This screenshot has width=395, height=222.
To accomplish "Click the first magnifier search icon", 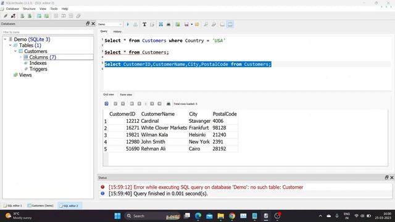I will pyautogui.click(x=206, y=25).
